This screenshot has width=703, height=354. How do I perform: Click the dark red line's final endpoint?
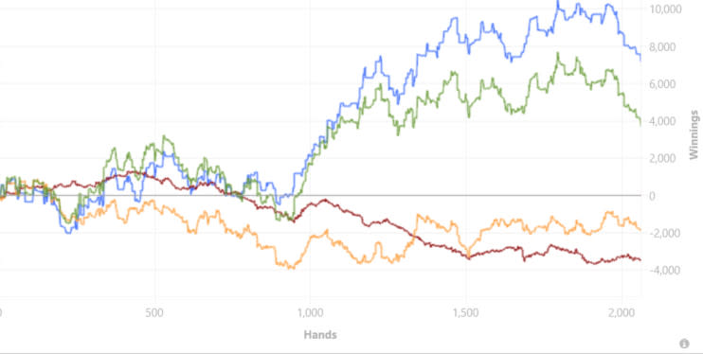[640, 260]
